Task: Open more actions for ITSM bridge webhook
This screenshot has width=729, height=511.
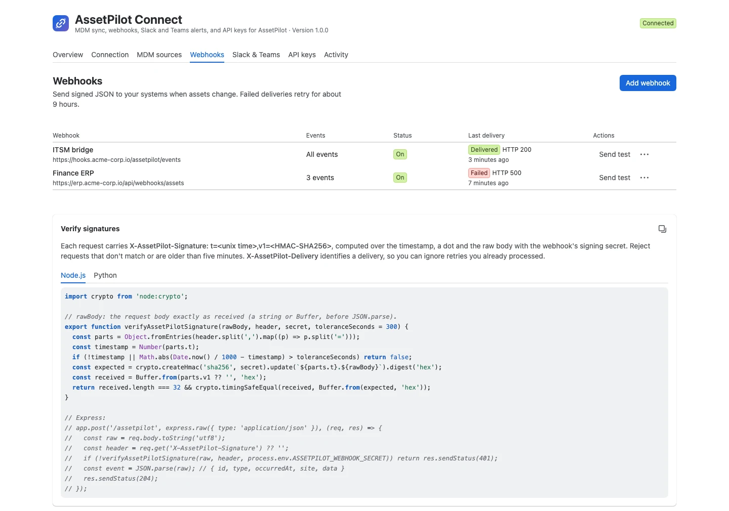Action: click(644, 154)
